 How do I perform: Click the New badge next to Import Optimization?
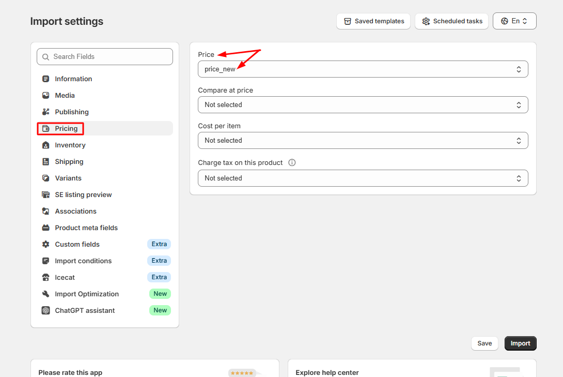[160, 294]
